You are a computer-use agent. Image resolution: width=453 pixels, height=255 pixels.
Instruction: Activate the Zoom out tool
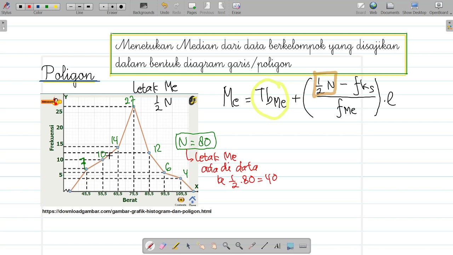(239, 246)
